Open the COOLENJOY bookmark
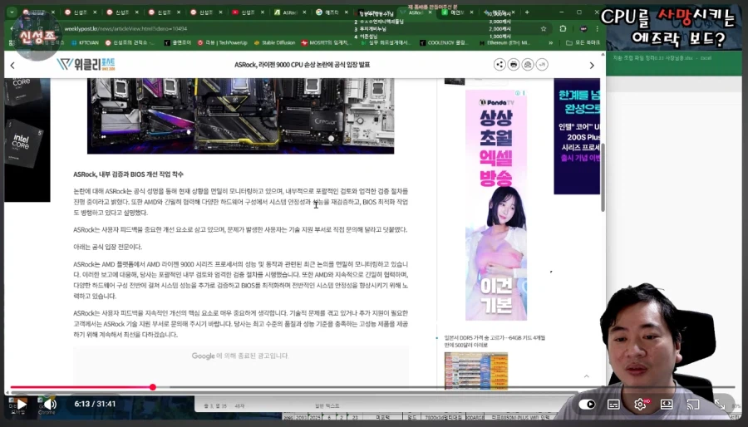The width and height of the screenshot is (748, 427). [444, 43]
